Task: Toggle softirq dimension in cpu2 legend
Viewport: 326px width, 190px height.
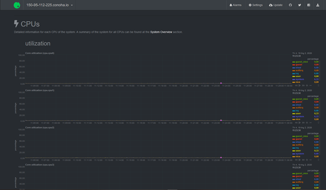Action: [298, 145]
